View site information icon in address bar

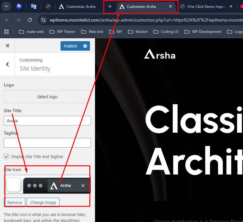pos(43,20)
